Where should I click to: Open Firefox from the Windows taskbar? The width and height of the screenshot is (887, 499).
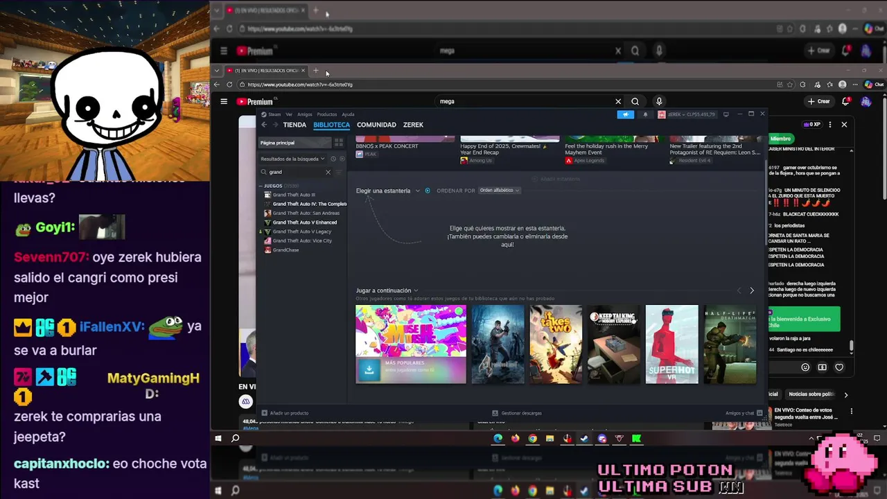coord(515,438)
